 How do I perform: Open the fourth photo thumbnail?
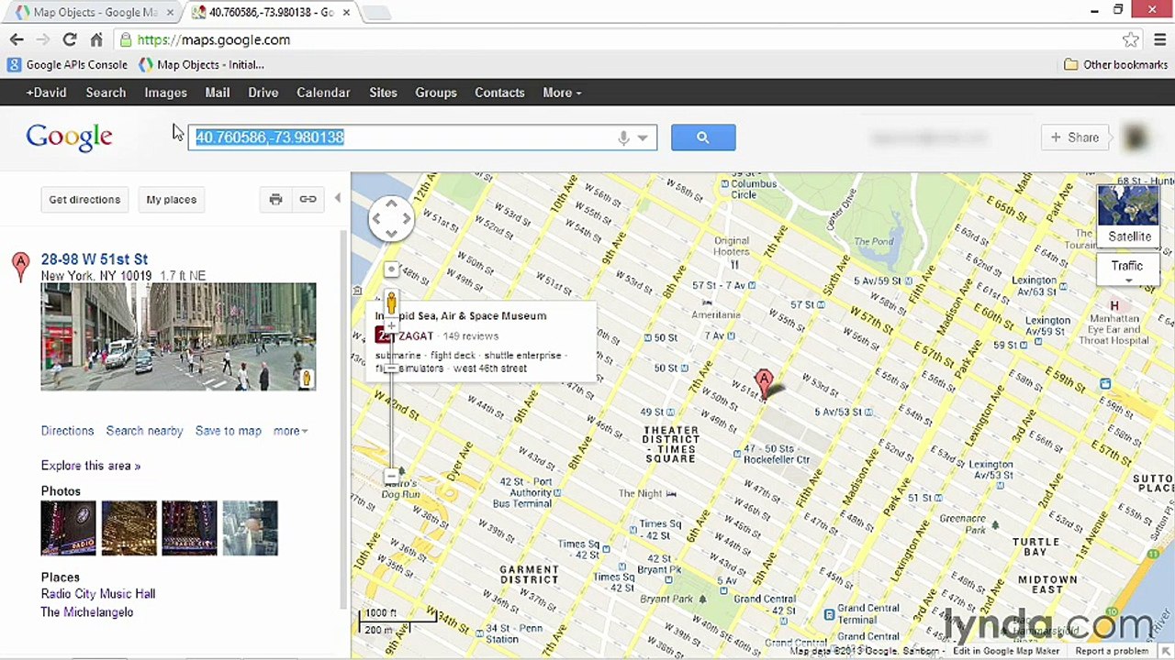[250, 528]
